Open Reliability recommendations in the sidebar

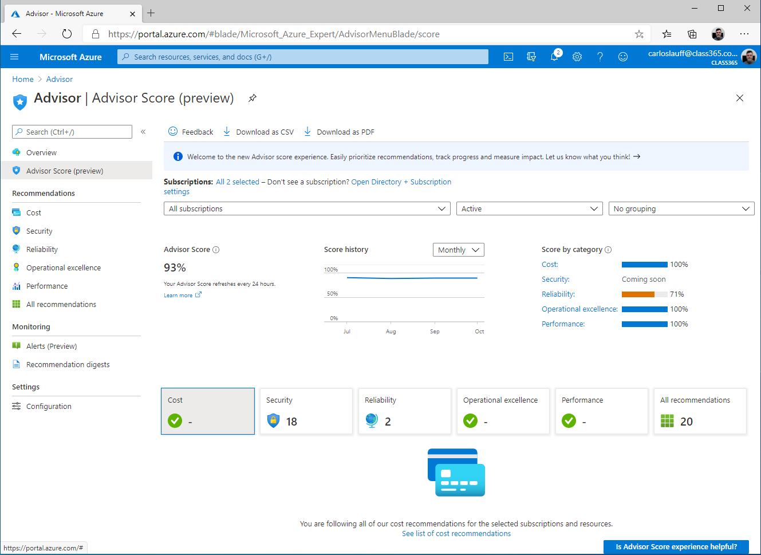[76, 249]
